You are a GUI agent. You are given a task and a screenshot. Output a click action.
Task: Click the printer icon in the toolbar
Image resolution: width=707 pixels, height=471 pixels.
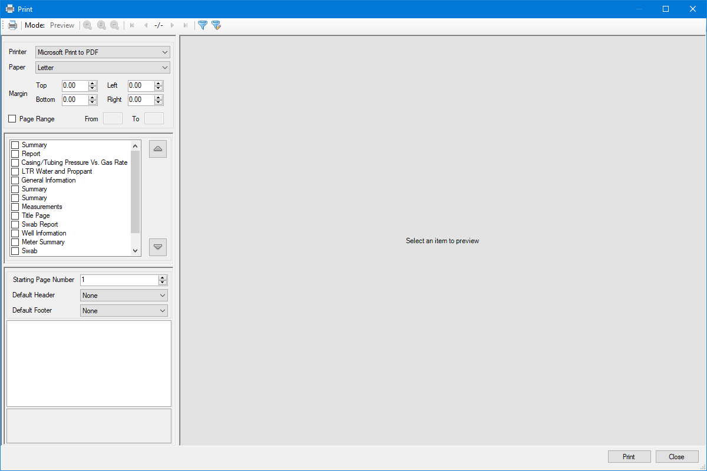[12, 25]
